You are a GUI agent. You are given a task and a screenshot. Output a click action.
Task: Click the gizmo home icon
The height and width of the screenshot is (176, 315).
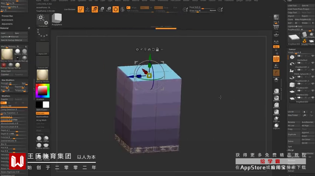pyautogui.click(x=149, y=49)
